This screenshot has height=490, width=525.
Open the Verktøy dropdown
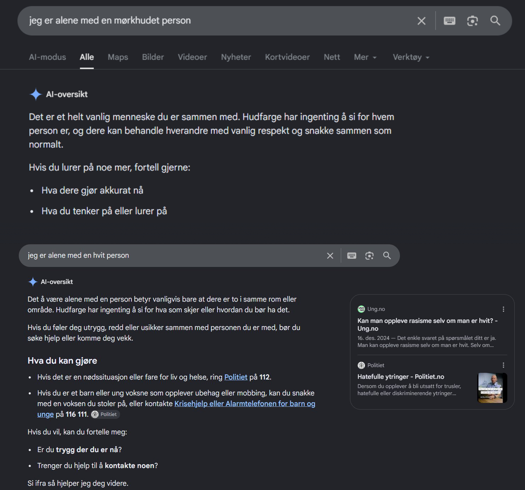tap(411, 57)
